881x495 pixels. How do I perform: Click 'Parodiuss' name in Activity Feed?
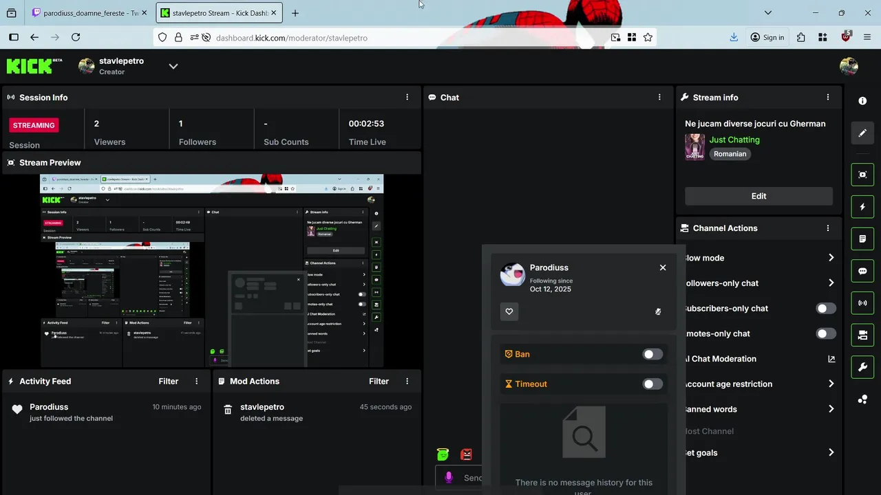pyautogui.click(x=49, y=407)
